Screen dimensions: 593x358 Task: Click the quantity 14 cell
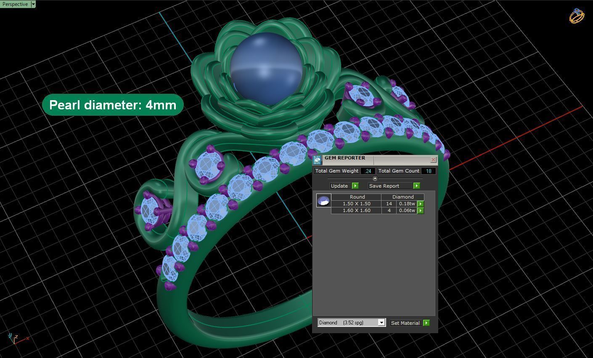pyautogui.click(x=389, y=204)
